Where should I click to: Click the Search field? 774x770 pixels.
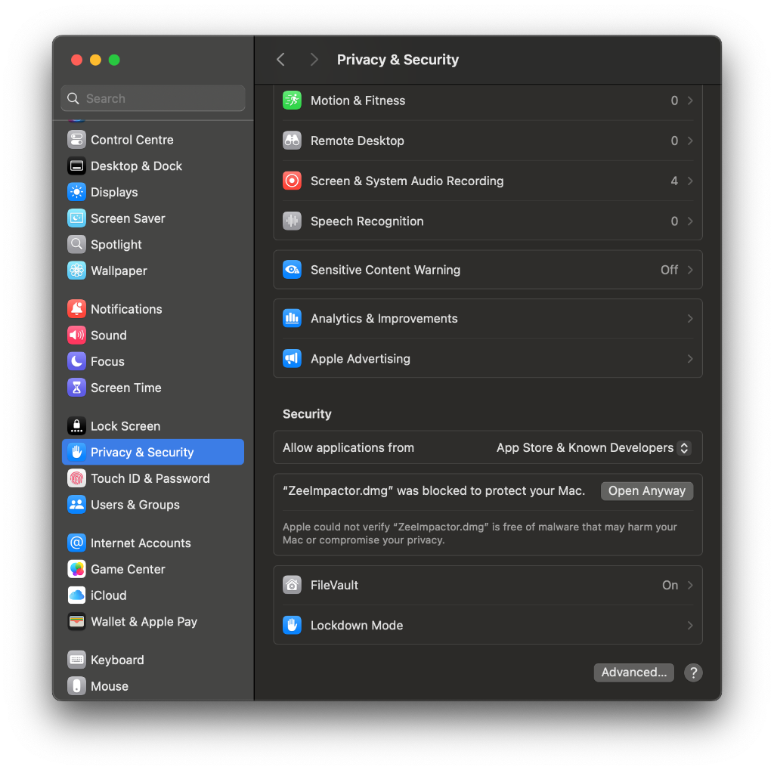pos(153,98)
